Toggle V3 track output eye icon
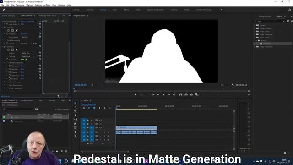293x165 pixels. click(100, 120)
